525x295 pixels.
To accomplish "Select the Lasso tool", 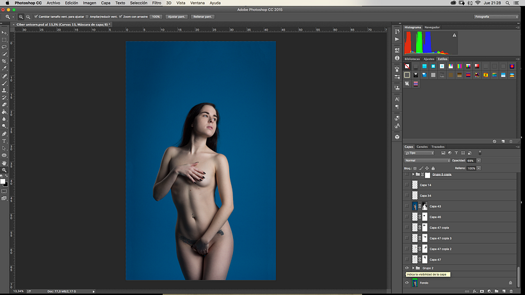I will (x=4, y=47).
